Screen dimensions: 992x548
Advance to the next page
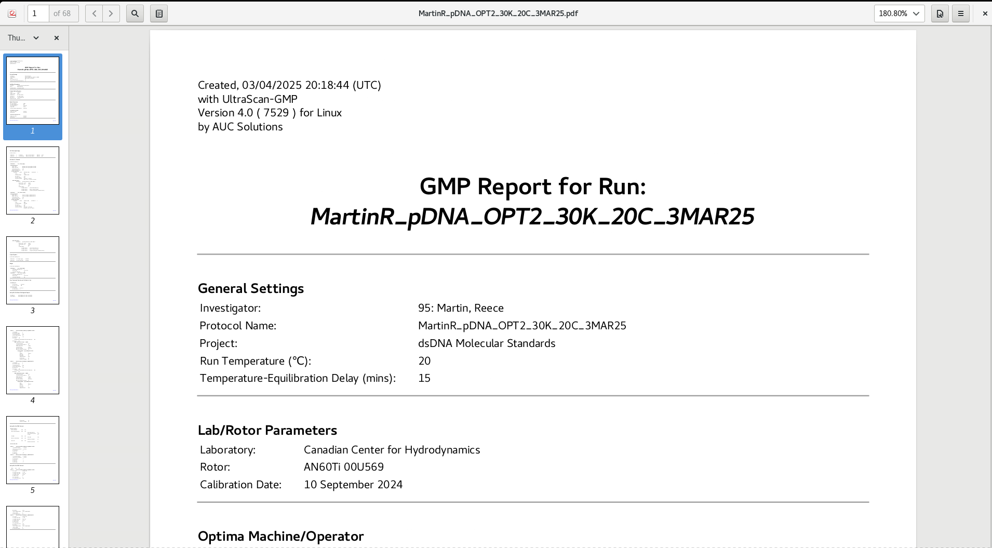(111, 14)
